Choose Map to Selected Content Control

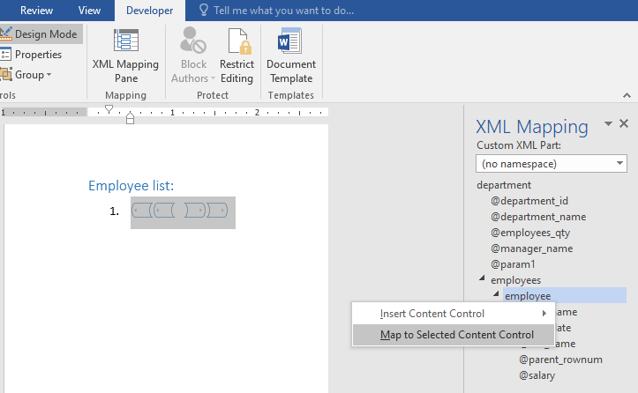[x=453, y=335]
